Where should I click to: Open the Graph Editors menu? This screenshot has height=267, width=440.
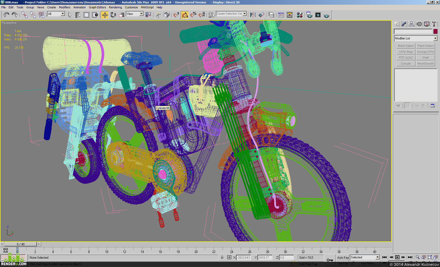pos(97,7)
